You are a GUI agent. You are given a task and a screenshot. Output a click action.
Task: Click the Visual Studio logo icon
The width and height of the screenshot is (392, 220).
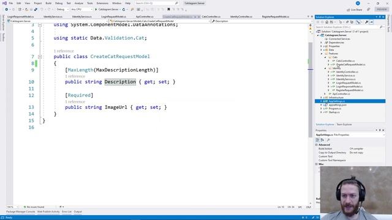click(4, 3)
